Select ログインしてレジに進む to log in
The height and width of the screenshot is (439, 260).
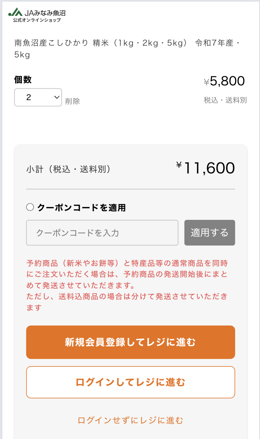click(x=130, y=382)
